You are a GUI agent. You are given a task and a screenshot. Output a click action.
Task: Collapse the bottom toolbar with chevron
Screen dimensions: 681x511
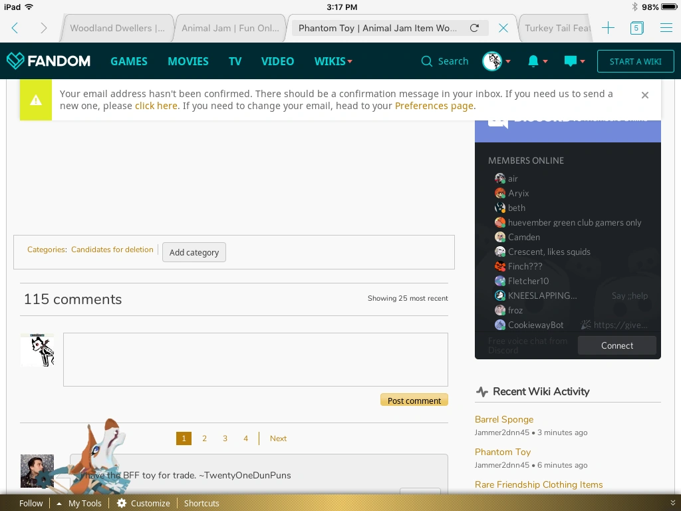coord(673,503)
